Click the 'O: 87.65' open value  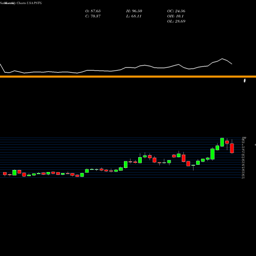(93, 11)
